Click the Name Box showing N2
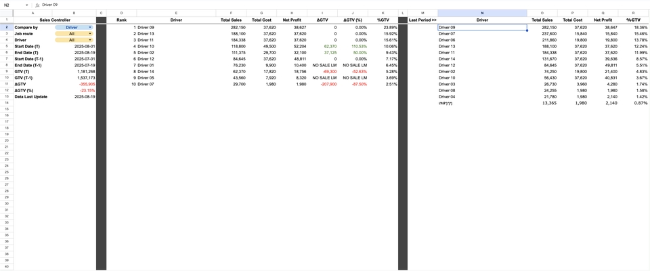The height and width of the screenshot is (271, 650). coord(12,5)
